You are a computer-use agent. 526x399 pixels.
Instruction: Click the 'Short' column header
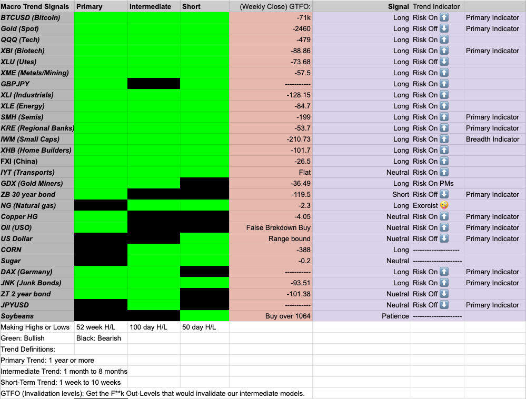205,6
